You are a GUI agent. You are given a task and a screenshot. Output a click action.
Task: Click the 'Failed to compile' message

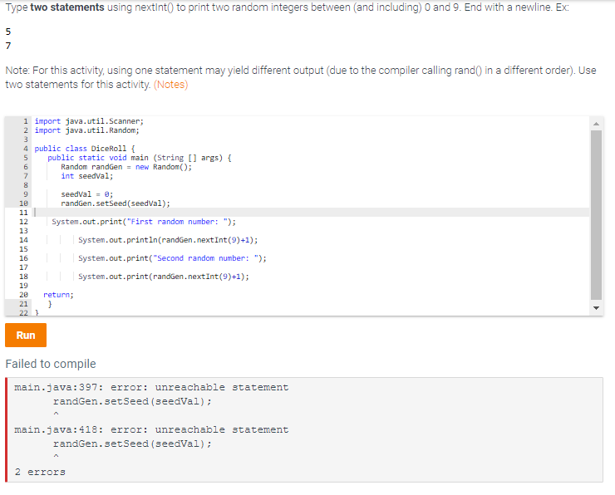tap(51, 364)
